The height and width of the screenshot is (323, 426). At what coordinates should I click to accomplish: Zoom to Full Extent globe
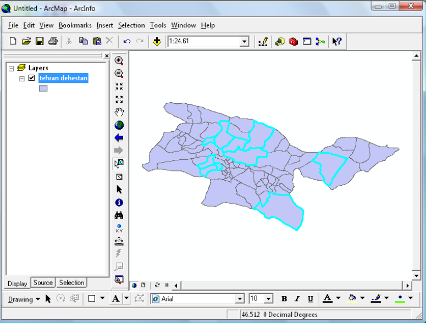[x=119, y=125]
